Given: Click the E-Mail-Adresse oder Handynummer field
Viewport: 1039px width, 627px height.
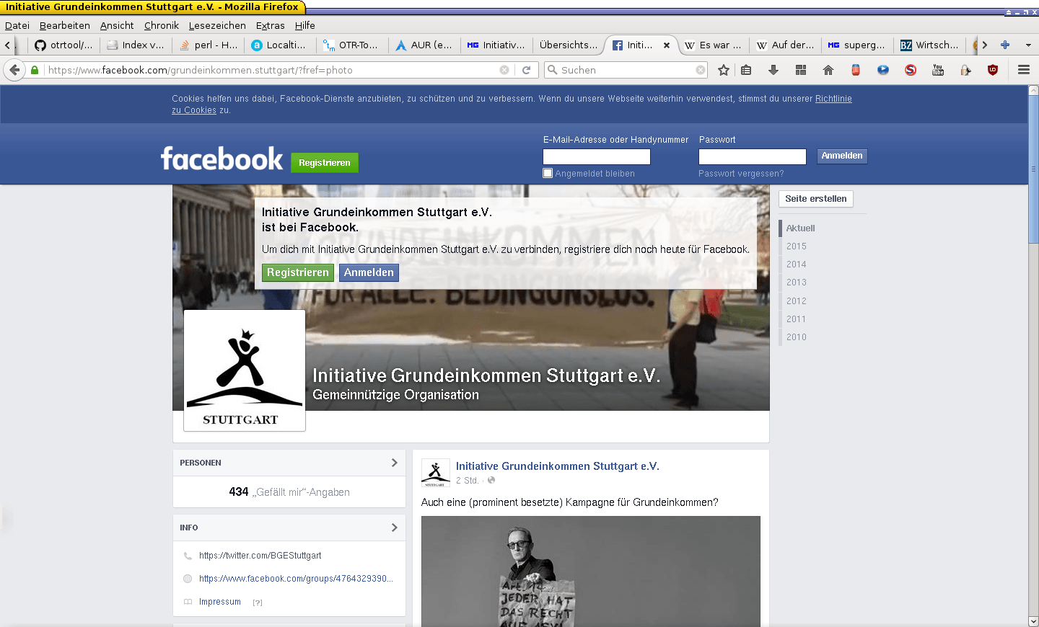Looking at the screenshot, I should [597, 156].
